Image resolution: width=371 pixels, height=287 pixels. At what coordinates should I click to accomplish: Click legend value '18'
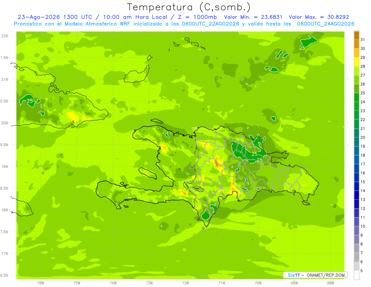tap(363, 155)
